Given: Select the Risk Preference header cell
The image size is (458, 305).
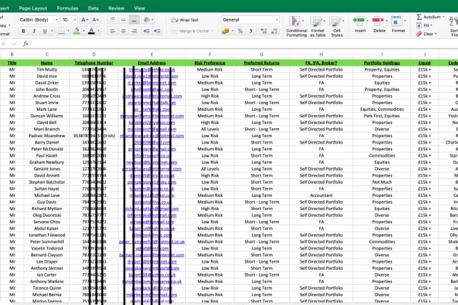Looking at the screenshot, I should tap(210, 63).
